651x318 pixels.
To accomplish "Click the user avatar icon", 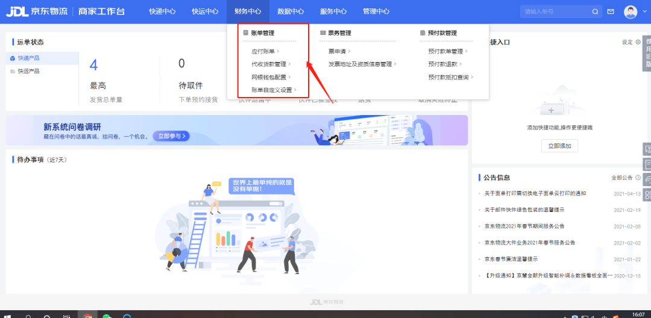I will point(630,11).
